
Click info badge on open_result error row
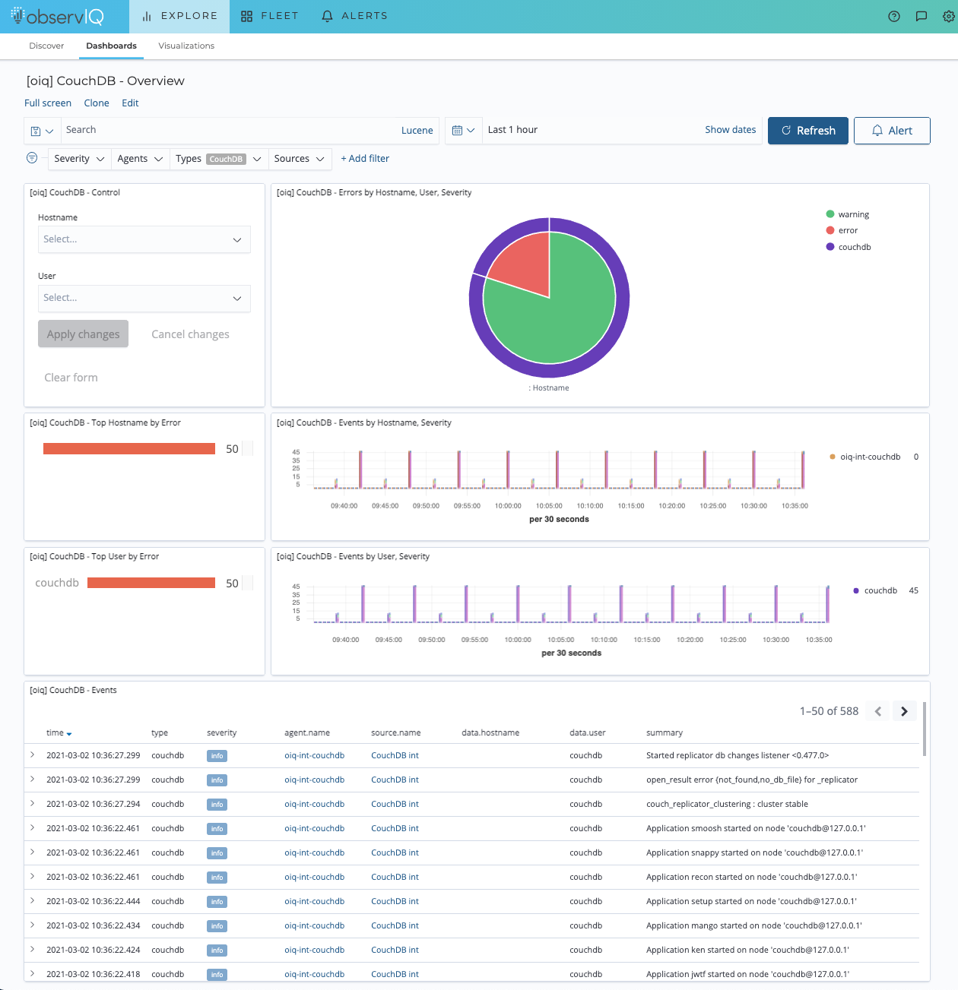click(x=217, y=780)
